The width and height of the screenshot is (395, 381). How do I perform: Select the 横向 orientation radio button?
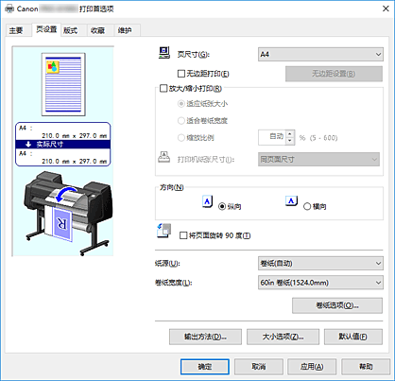click(x=307, y=206)
